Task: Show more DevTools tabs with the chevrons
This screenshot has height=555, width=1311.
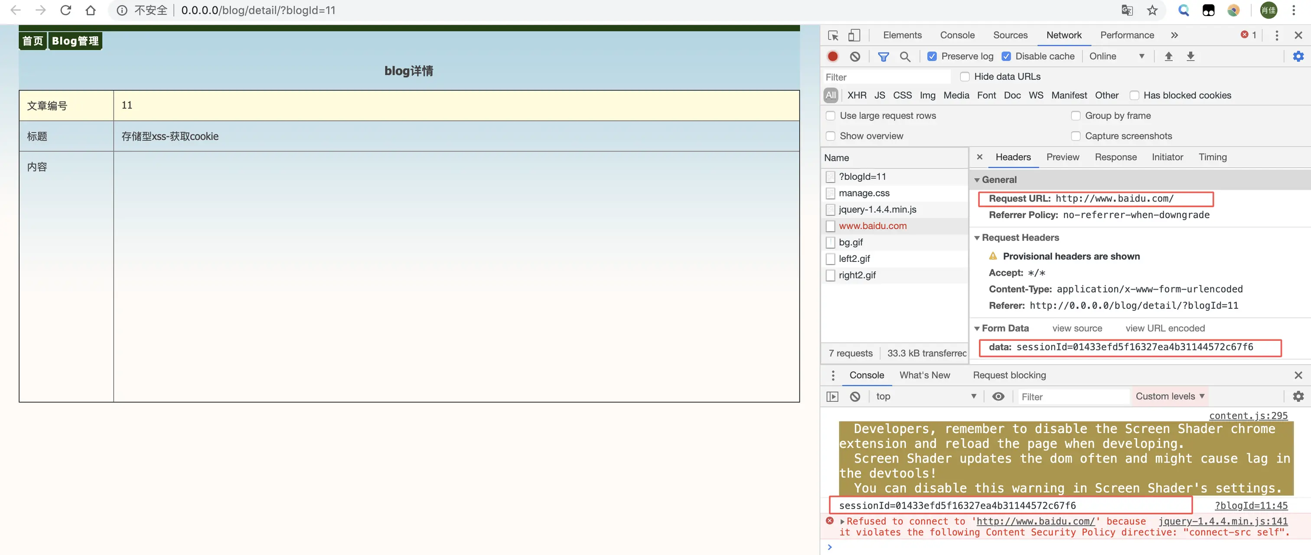Action: click(1174, 35)
